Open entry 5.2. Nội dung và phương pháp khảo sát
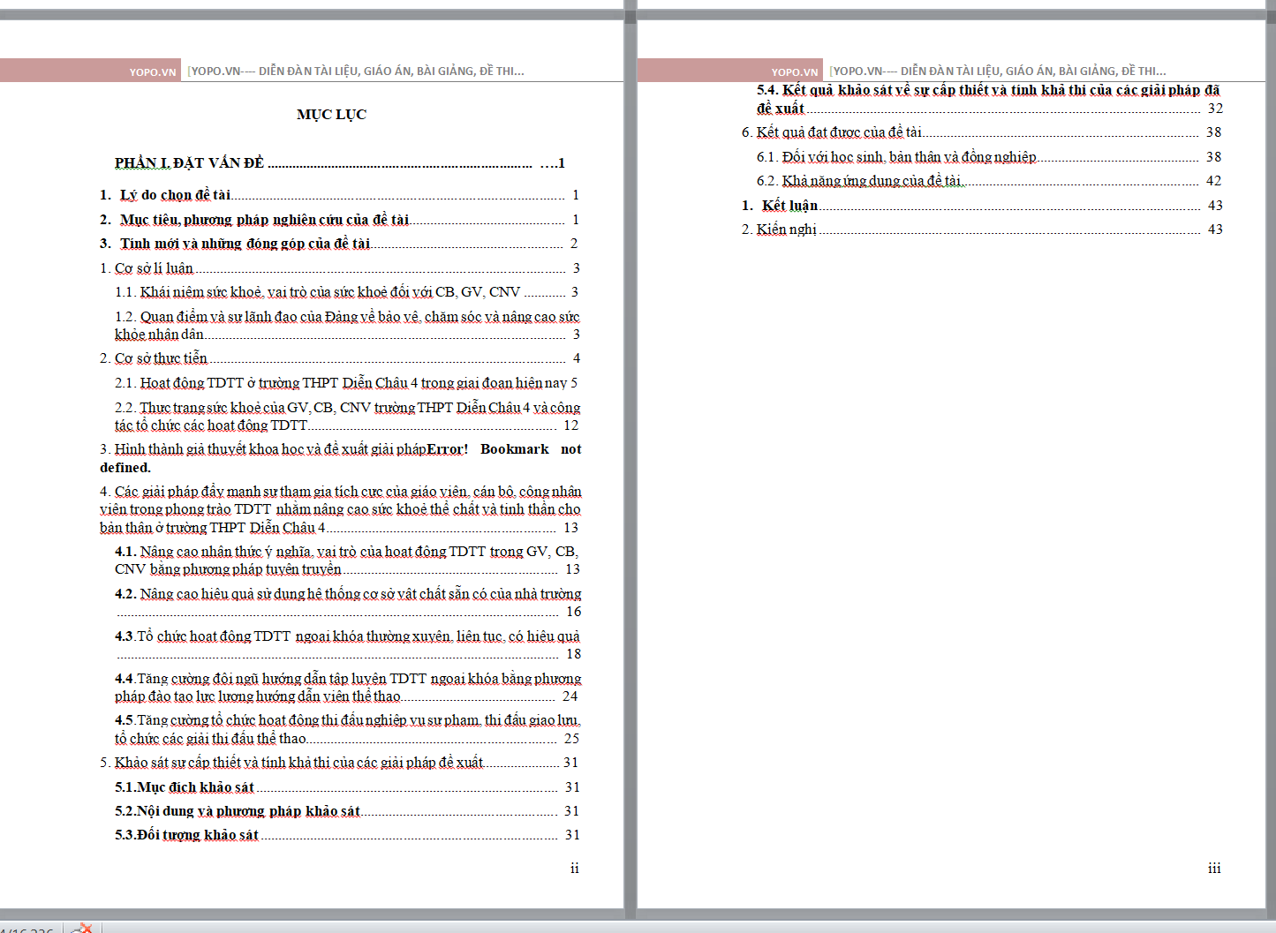 tap(347, 811)
